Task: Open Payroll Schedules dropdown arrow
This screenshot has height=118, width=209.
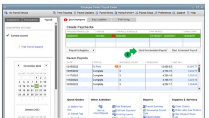Action: (x=94, y=50)
